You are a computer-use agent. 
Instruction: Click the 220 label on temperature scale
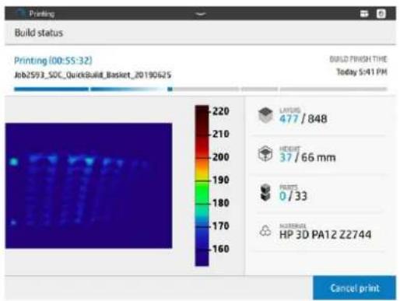click(x=221, y=111)
